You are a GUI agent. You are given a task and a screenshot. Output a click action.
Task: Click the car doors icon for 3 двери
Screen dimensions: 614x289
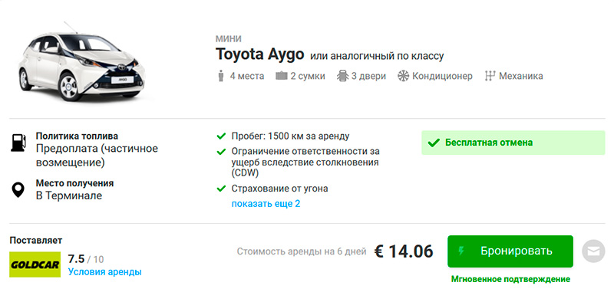342,76
